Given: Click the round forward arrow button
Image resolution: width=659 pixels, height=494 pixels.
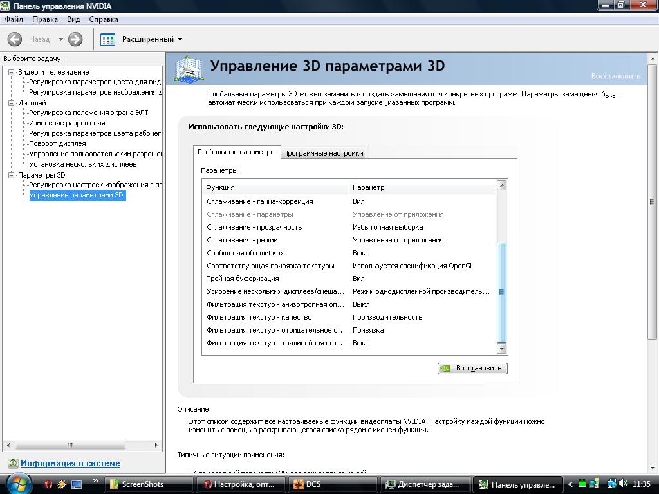Looking at the screenshot, I should click(76, 39).
